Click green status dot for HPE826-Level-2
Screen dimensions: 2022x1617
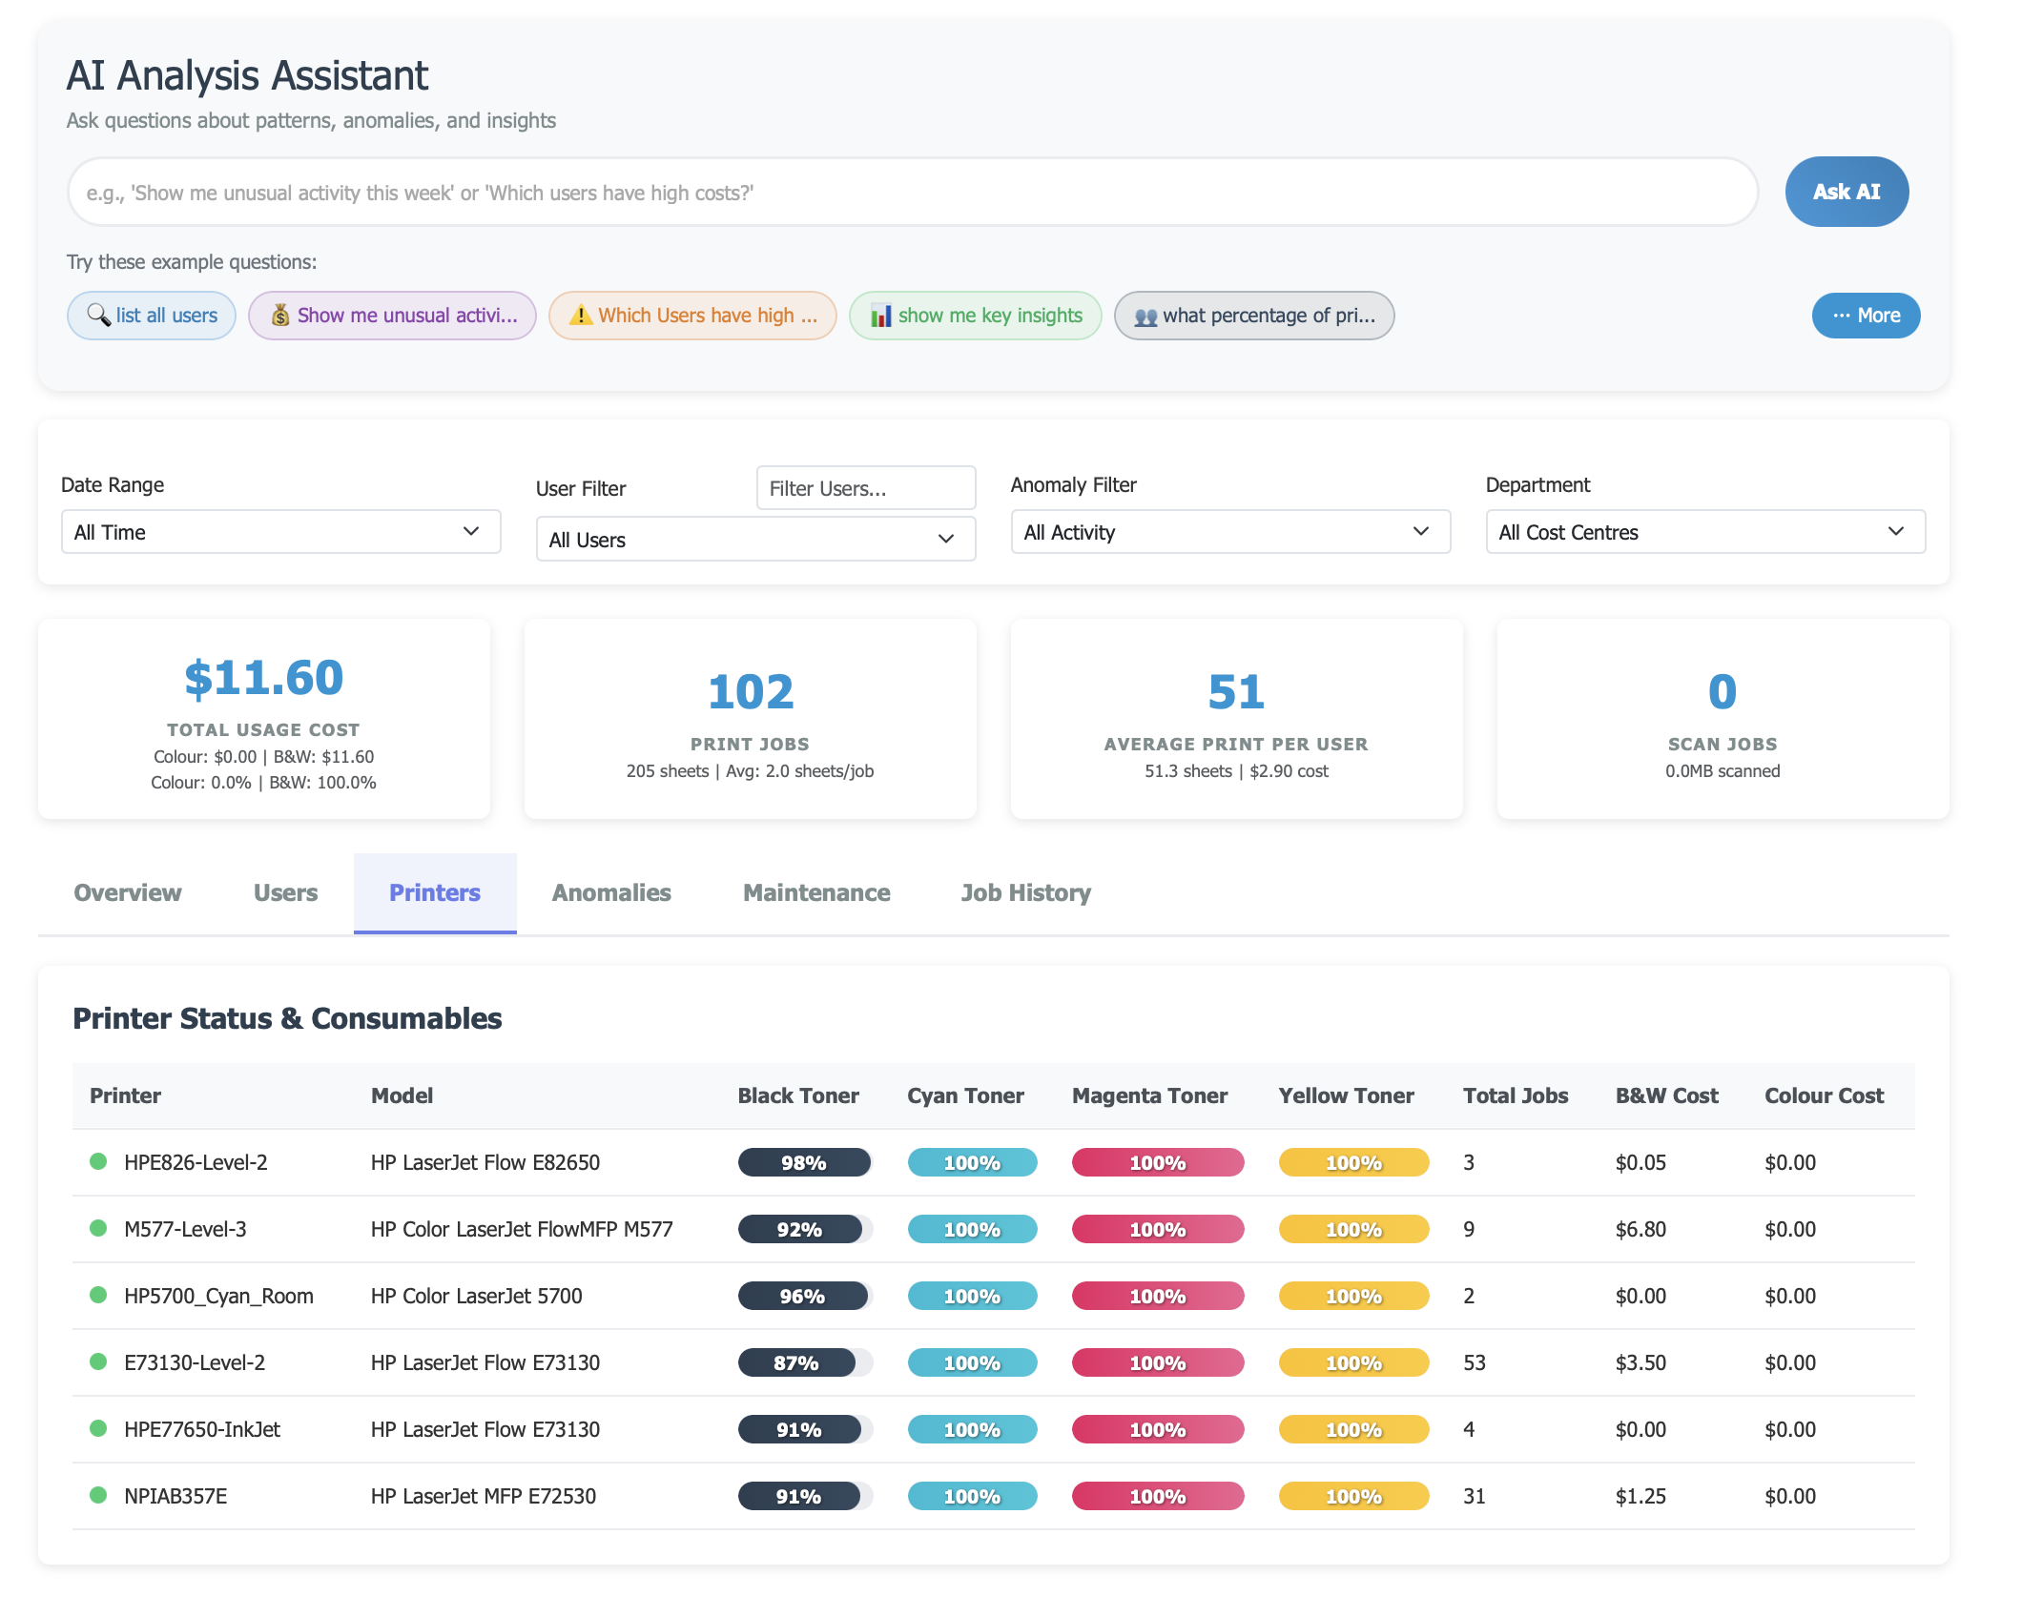[x=98, y=1161]
